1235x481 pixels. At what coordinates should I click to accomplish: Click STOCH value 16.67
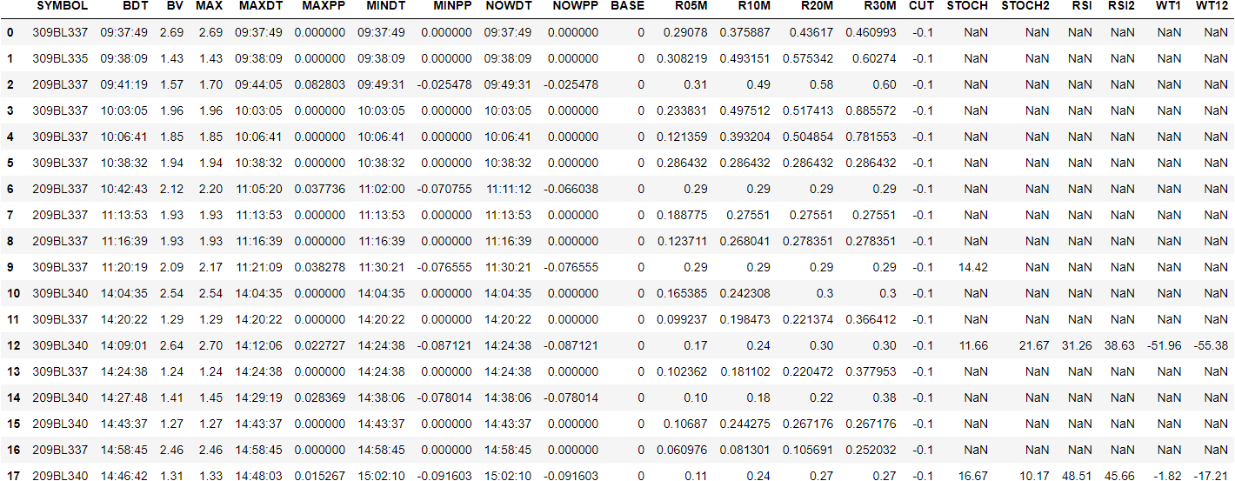click(x=973, y=476)
